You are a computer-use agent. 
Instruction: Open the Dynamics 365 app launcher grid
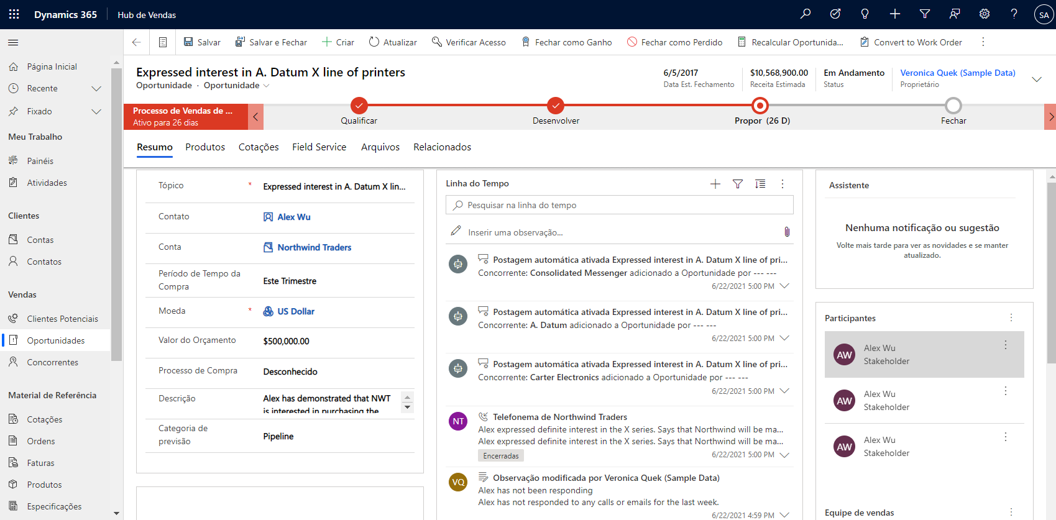(14, 14)
